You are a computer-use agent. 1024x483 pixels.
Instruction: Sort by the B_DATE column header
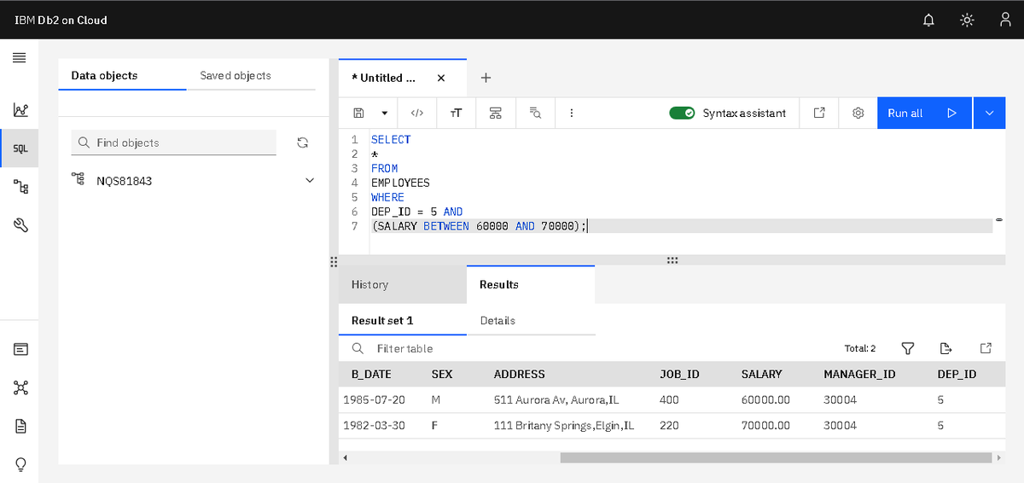point(371,374)
